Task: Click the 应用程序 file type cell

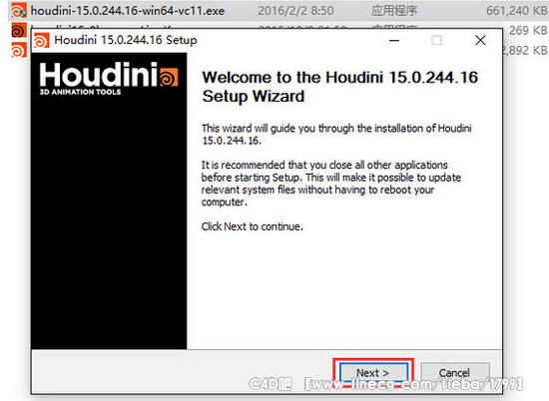Action: pos(394,11)
